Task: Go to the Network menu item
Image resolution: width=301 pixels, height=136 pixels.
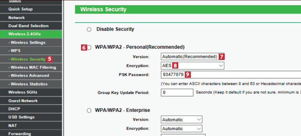Action: click(x=17, y=18)
